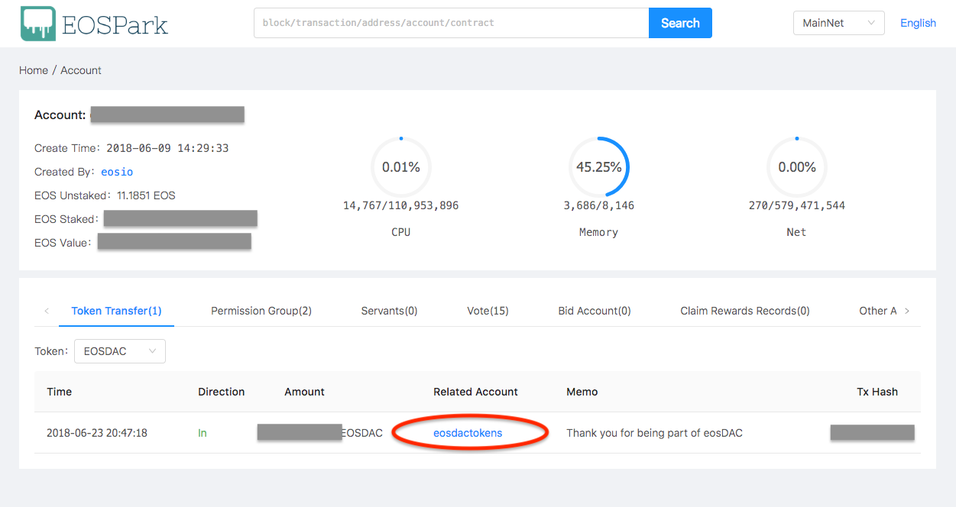Click the EOSPark logo icon
The width and height of the screenshot is (956, 507).
(x=38, y=23)
